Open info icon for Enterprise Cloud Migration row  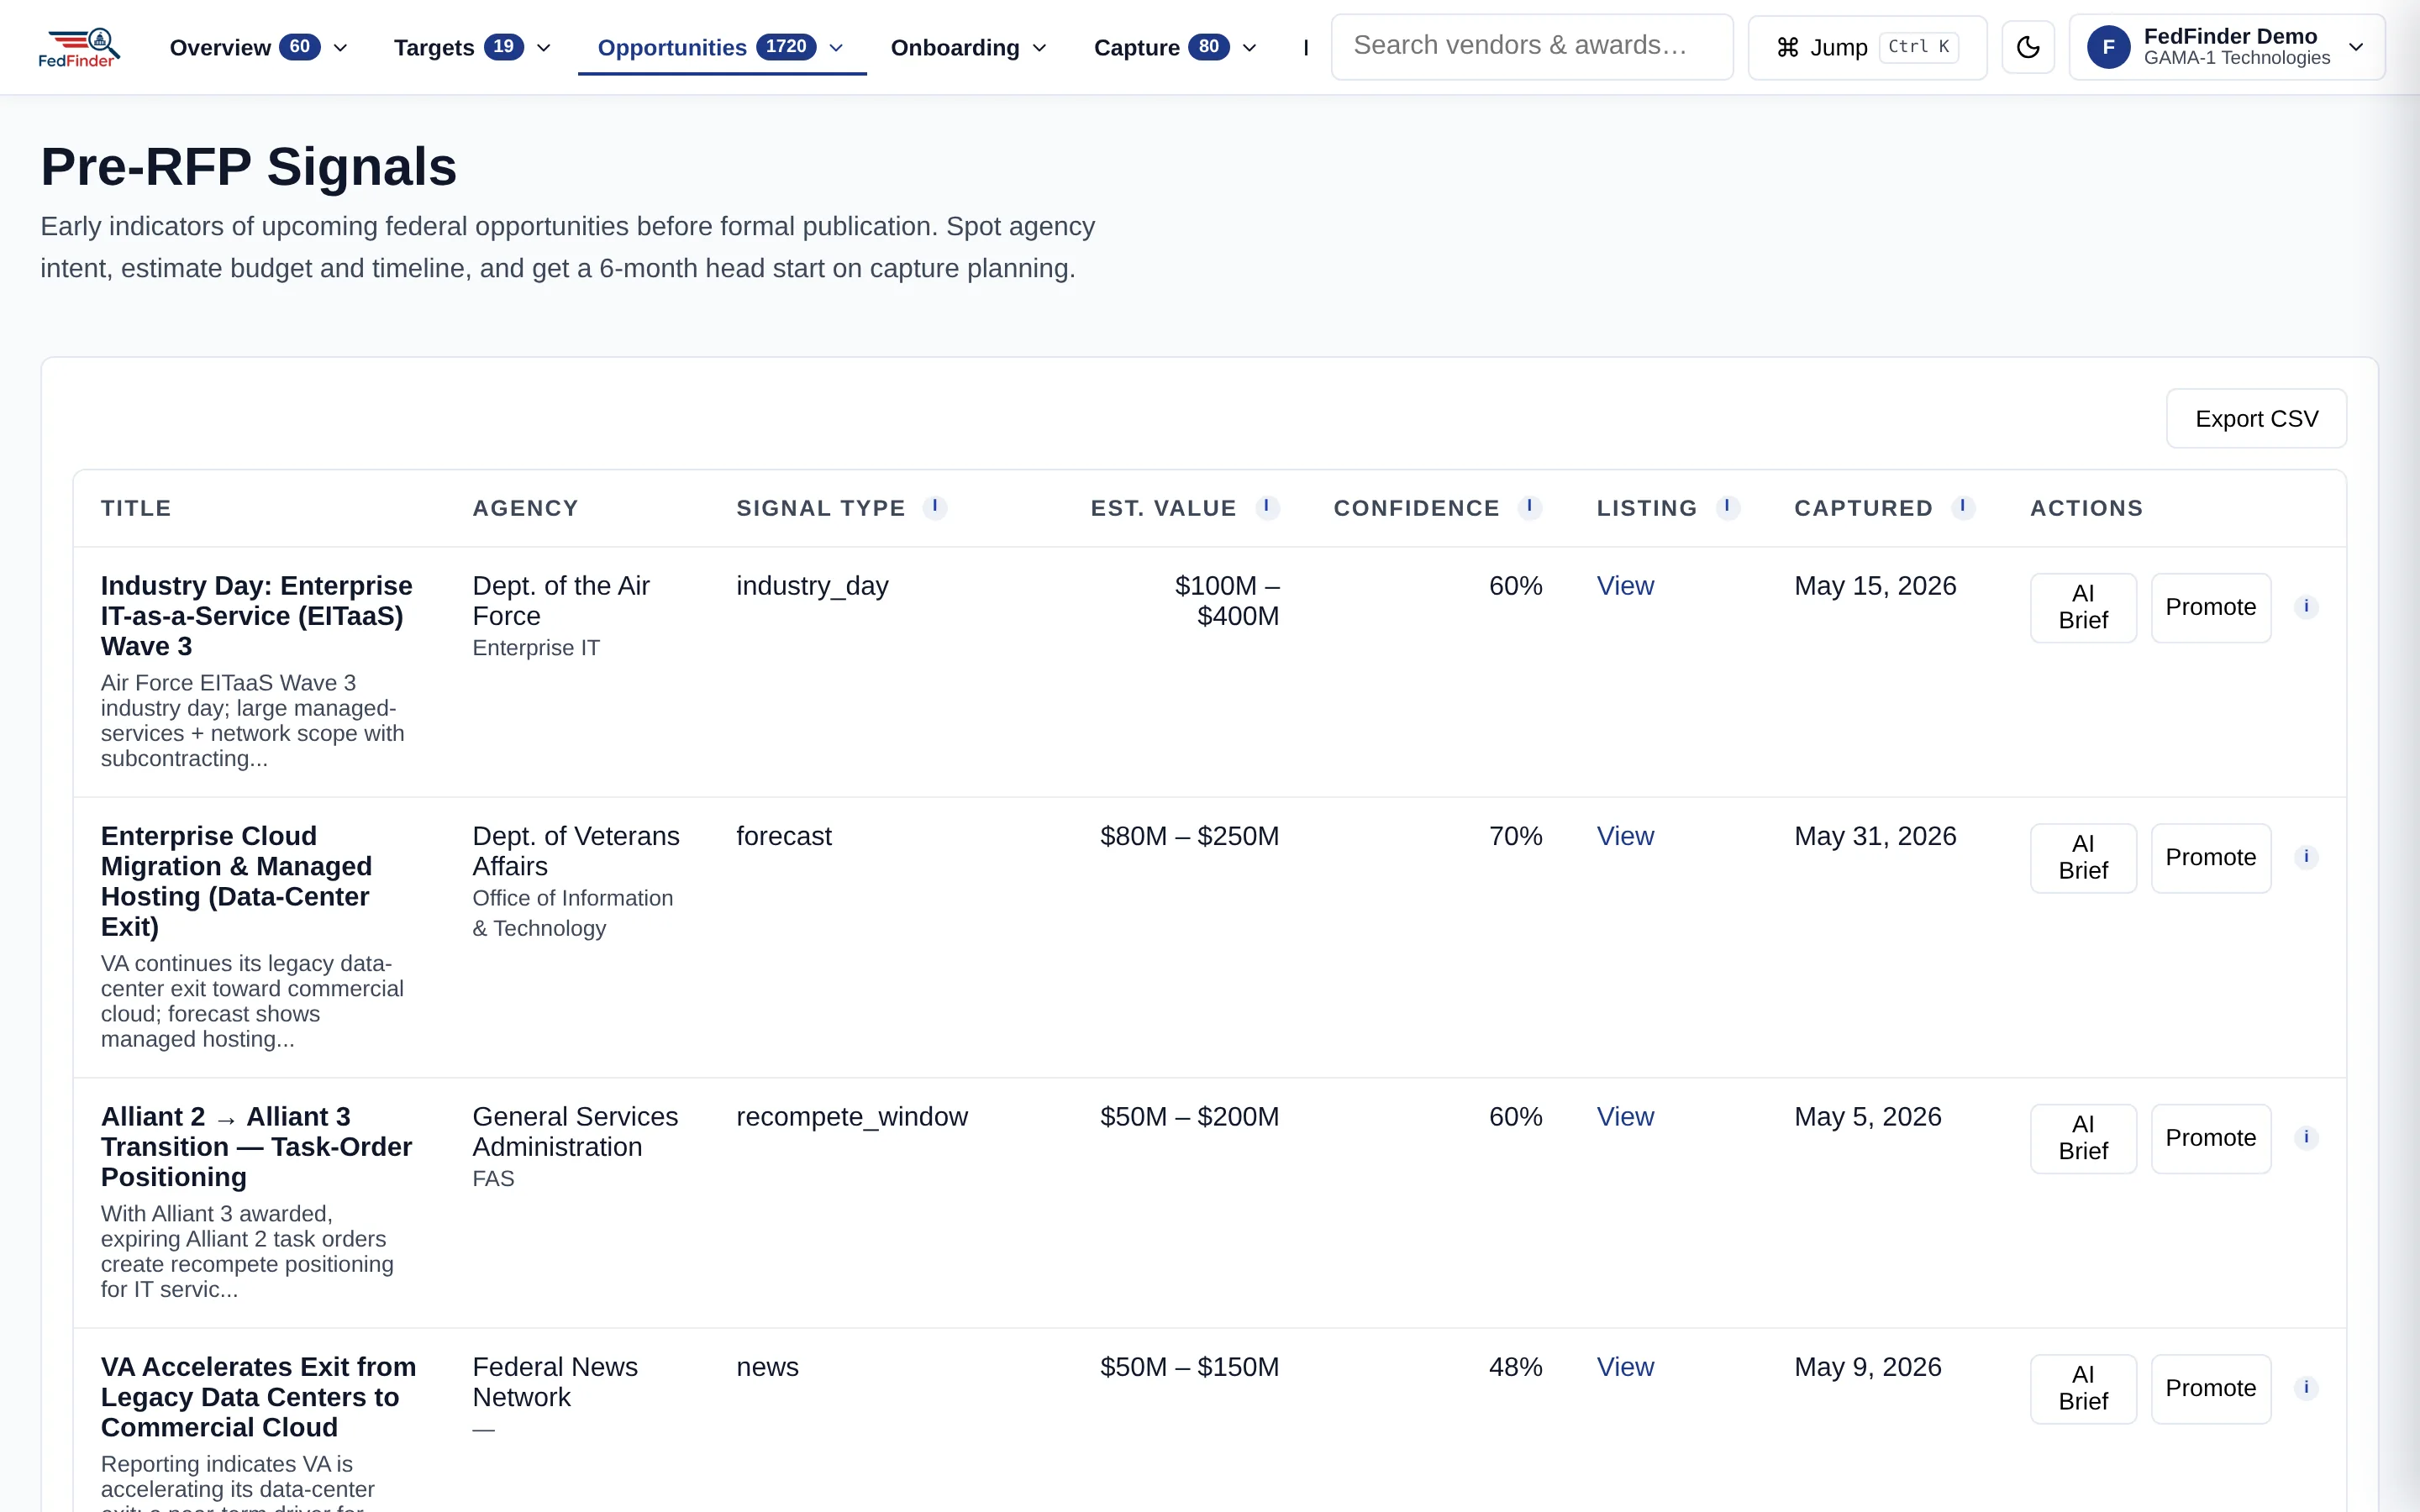[2306, 857]
